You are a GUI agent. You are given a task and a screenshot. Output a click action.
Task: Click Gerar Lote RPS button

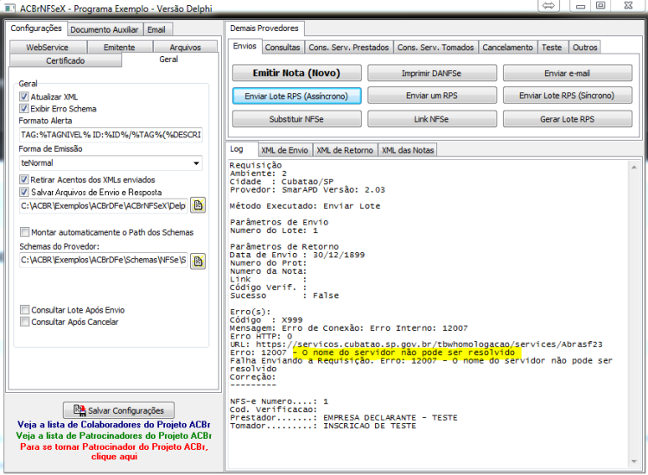[x=568, y=119]
